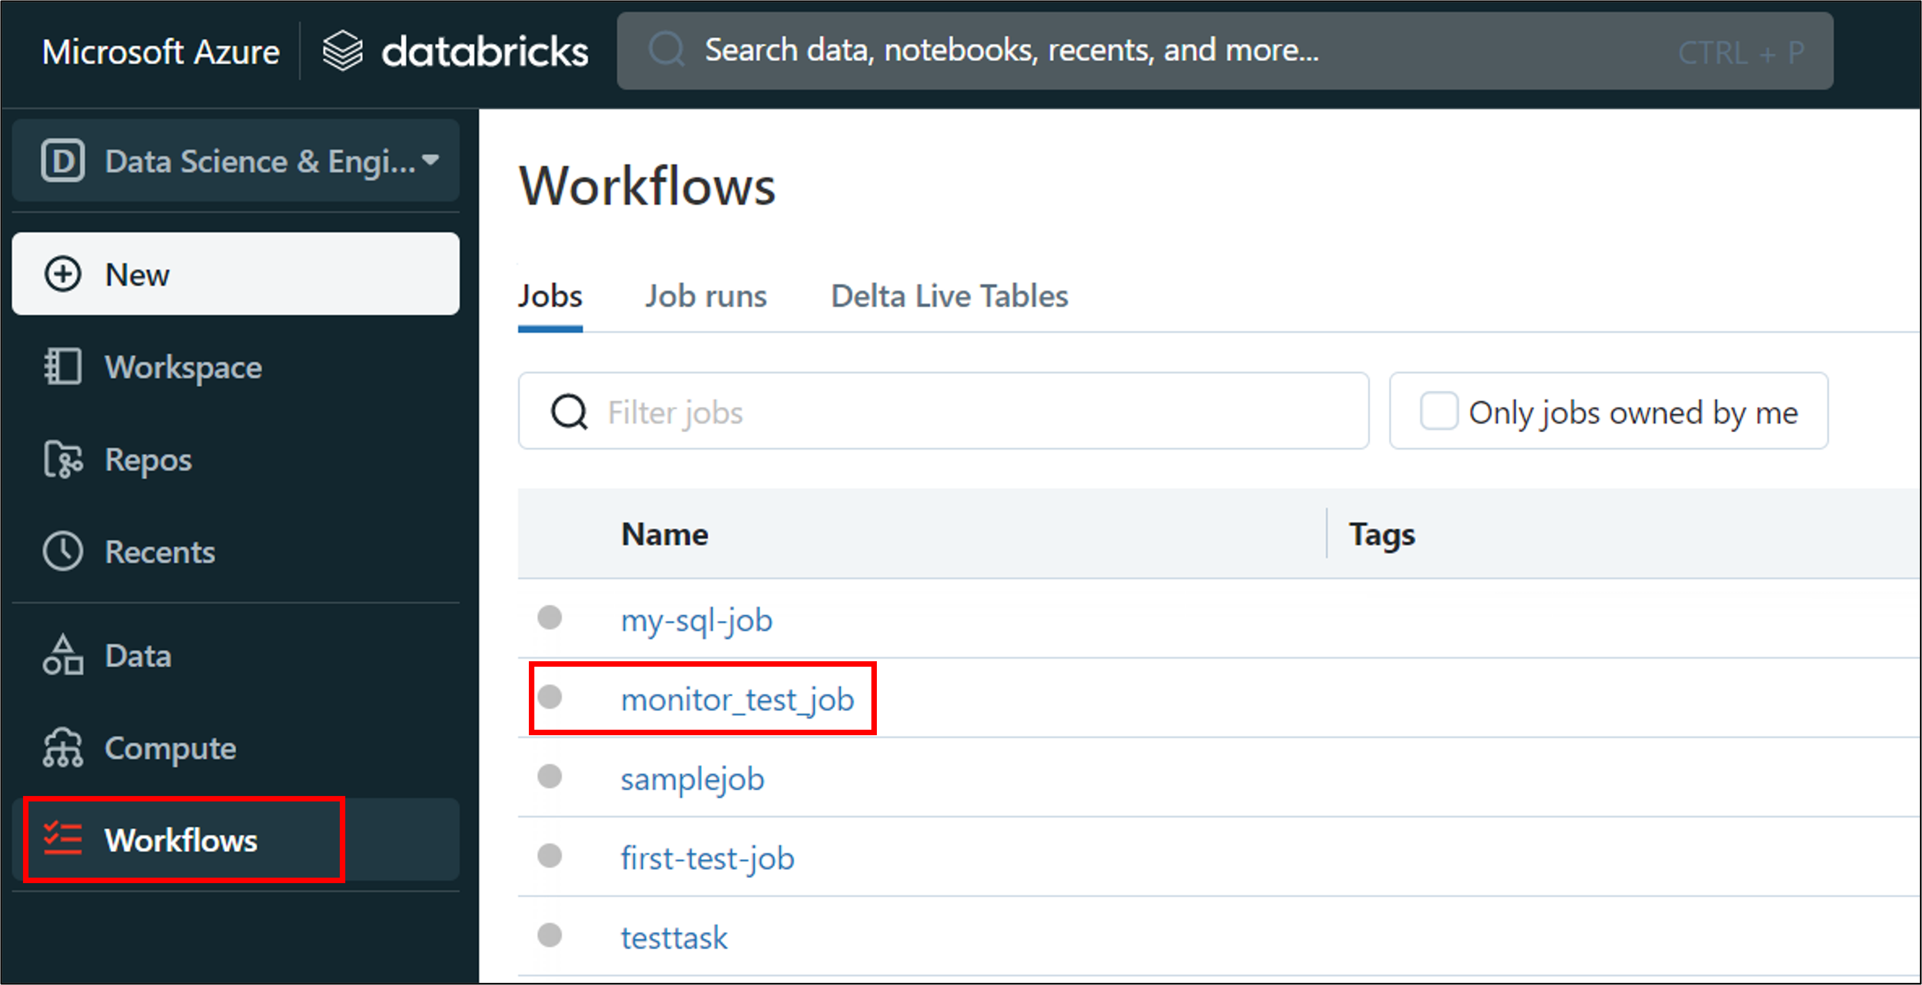Click the Workflows checklist icon
Viewport: 1922px width, 985px height.
(x=62, y=840)
